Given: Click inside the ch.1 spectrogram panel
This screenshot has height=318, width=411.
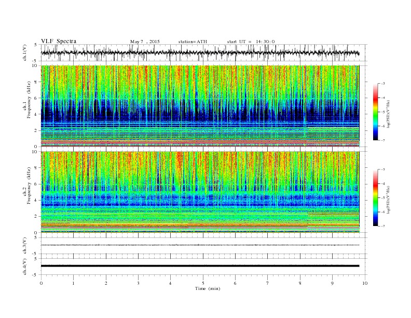Looking at the screenshot, I should [200, 106].
